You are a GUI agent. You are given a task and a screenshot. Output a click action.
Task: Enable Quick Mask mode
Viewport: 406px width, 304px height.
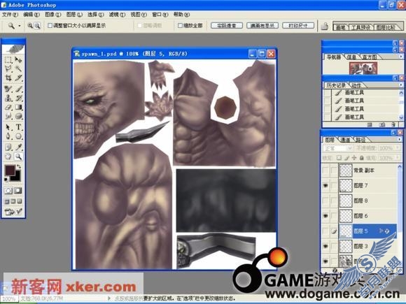click(x=18, y=191)
